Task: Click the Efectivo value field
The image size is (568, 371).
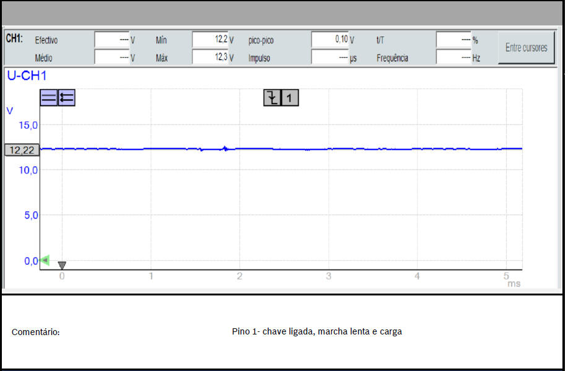Action: [x=111, y=40]
